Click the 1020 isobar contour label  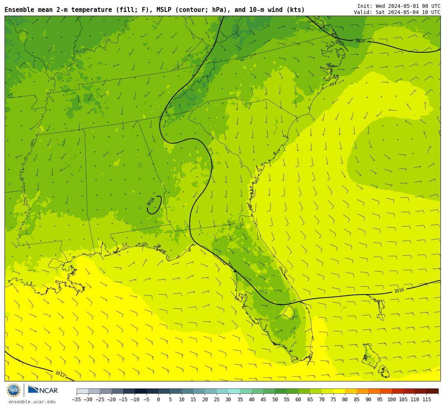pyautogui.click(x=360, y=41)
